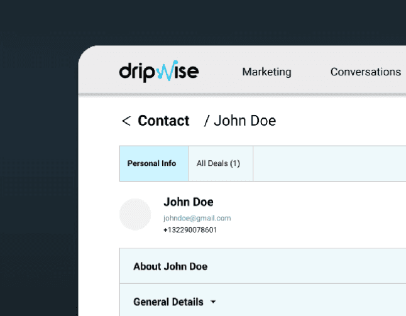
Task: Click John Doe's avatar placeholder
Action: pos(135,214)
